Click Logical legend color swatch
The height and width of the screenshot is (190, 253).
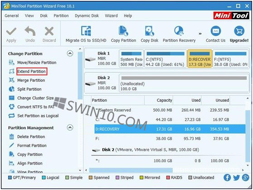pos(44,178)
